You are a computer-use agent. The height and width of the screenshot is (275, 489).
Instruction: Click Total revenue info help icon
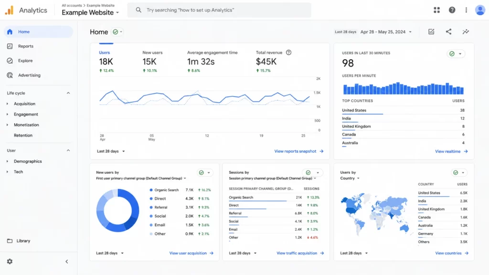pos(289,53)
